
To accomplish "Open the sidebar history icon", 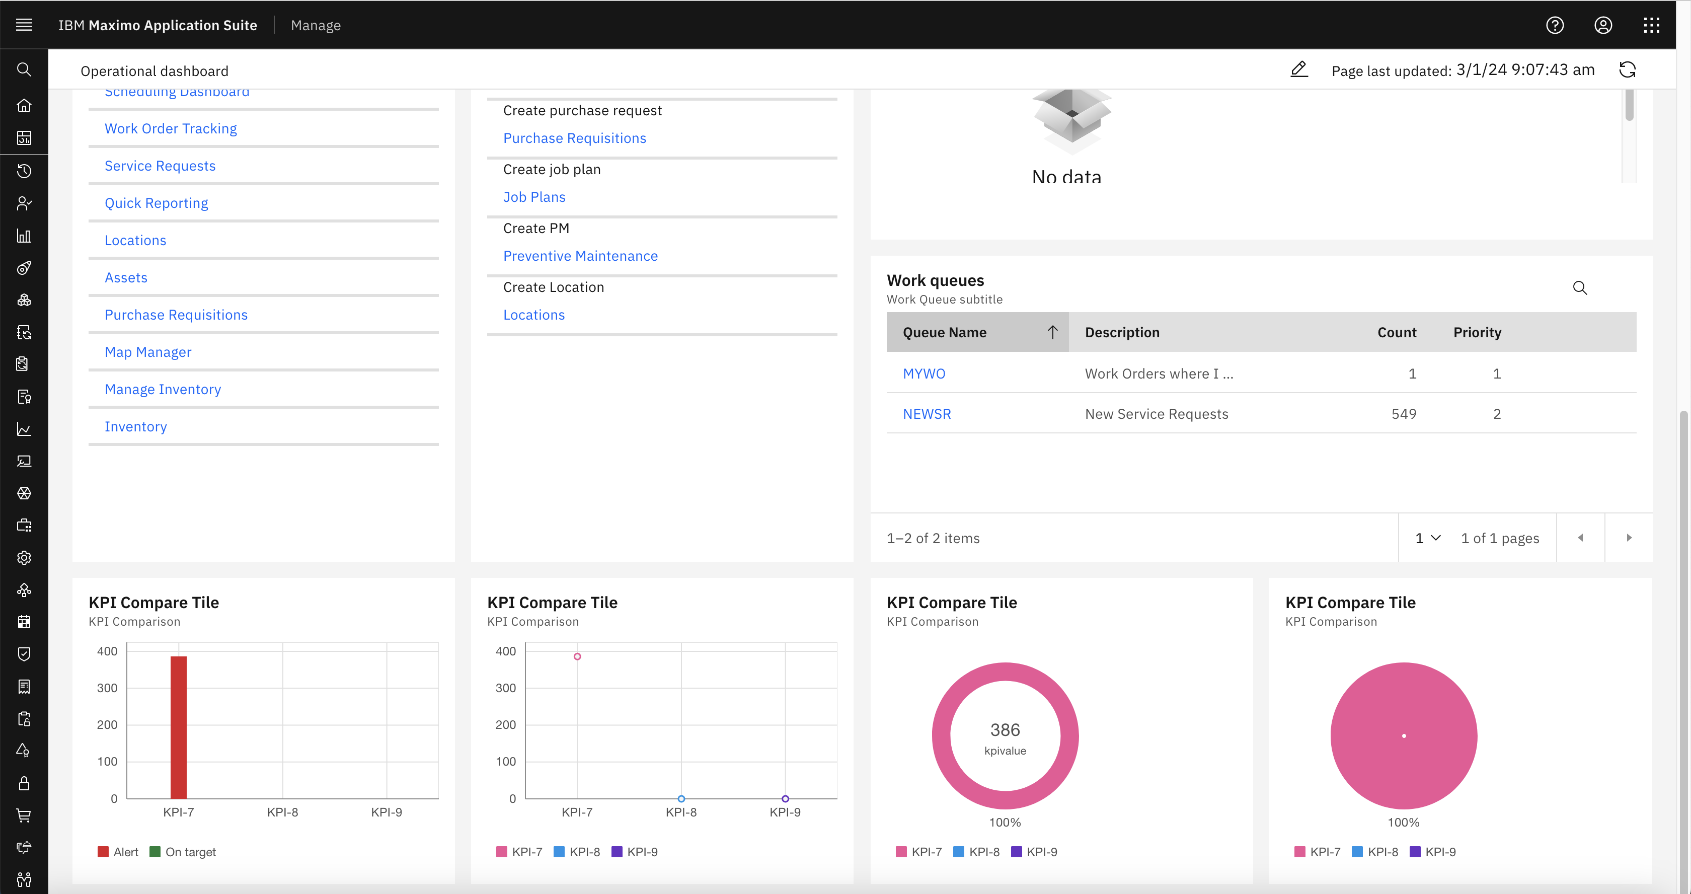I will [24, 171].
